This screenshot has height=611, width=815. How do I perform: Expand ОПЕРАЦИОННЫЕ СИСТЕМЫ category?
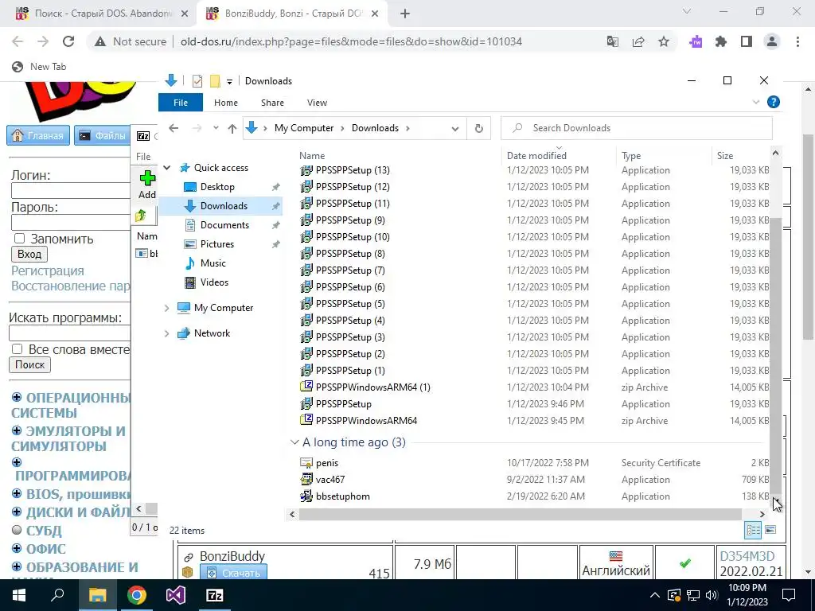click(x=17, y=398)
